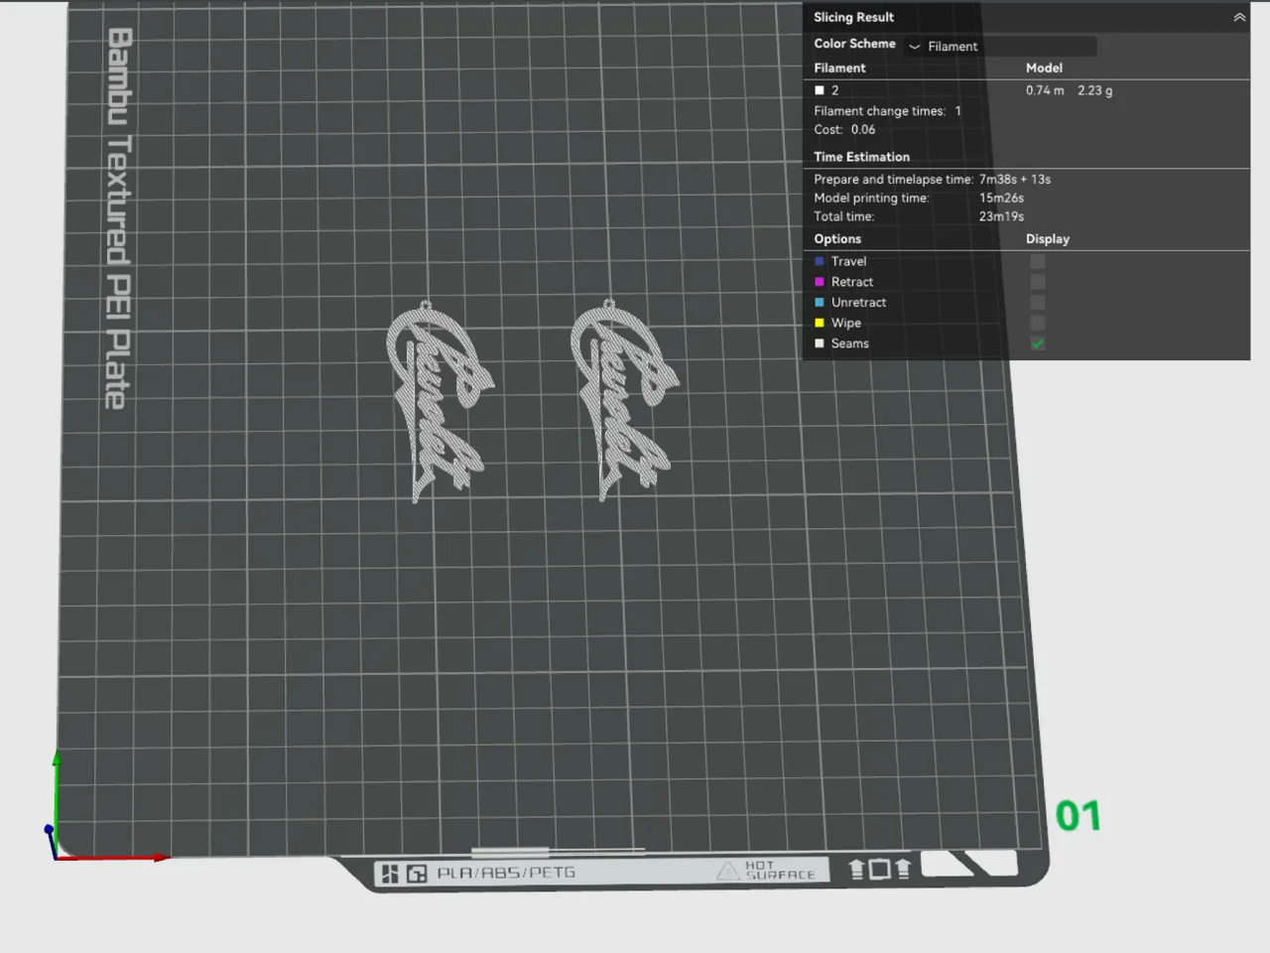Open the Color Scheme dropdown
The width and height of the screenshot is (1270, 953).
[1000, 46]
